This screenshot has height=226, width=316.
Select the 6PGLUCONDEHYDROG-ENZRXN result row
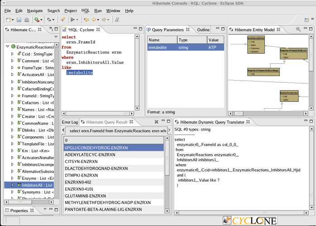(x=114, y=148)
